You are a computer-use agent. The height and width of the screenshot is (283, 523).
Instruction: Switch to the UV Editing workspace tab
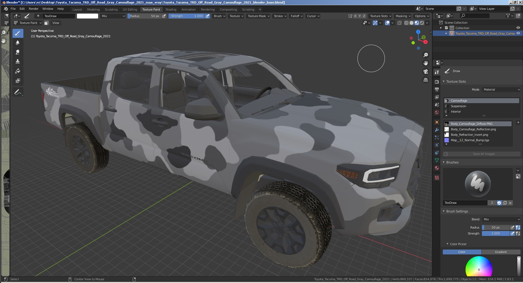tap(130, 9)
